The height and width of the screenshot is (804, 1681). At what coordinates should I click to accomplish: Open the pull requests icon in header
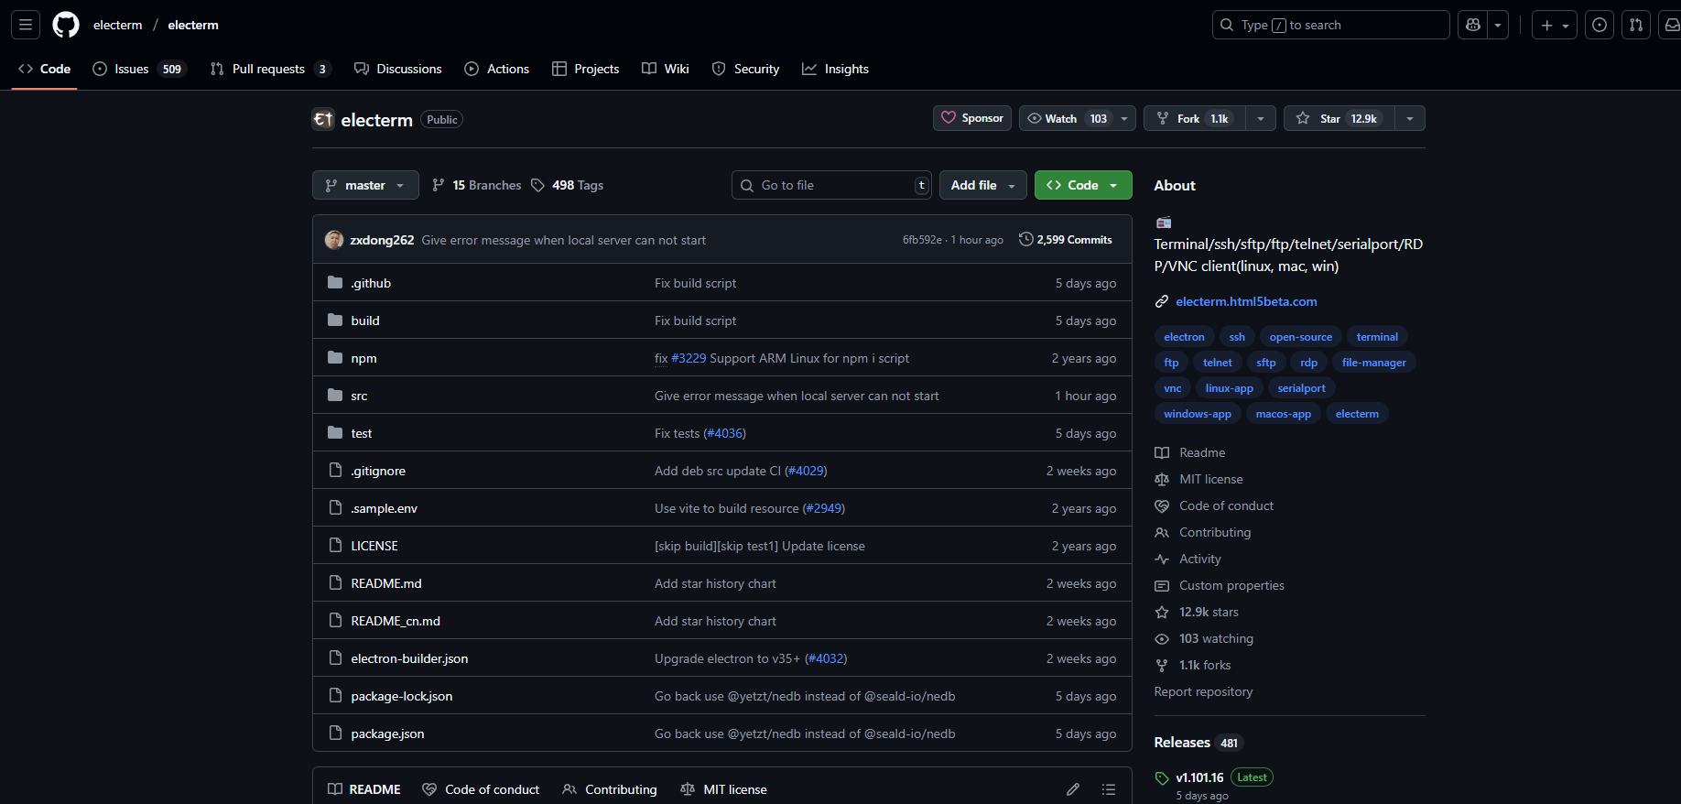pos(1636,25)
